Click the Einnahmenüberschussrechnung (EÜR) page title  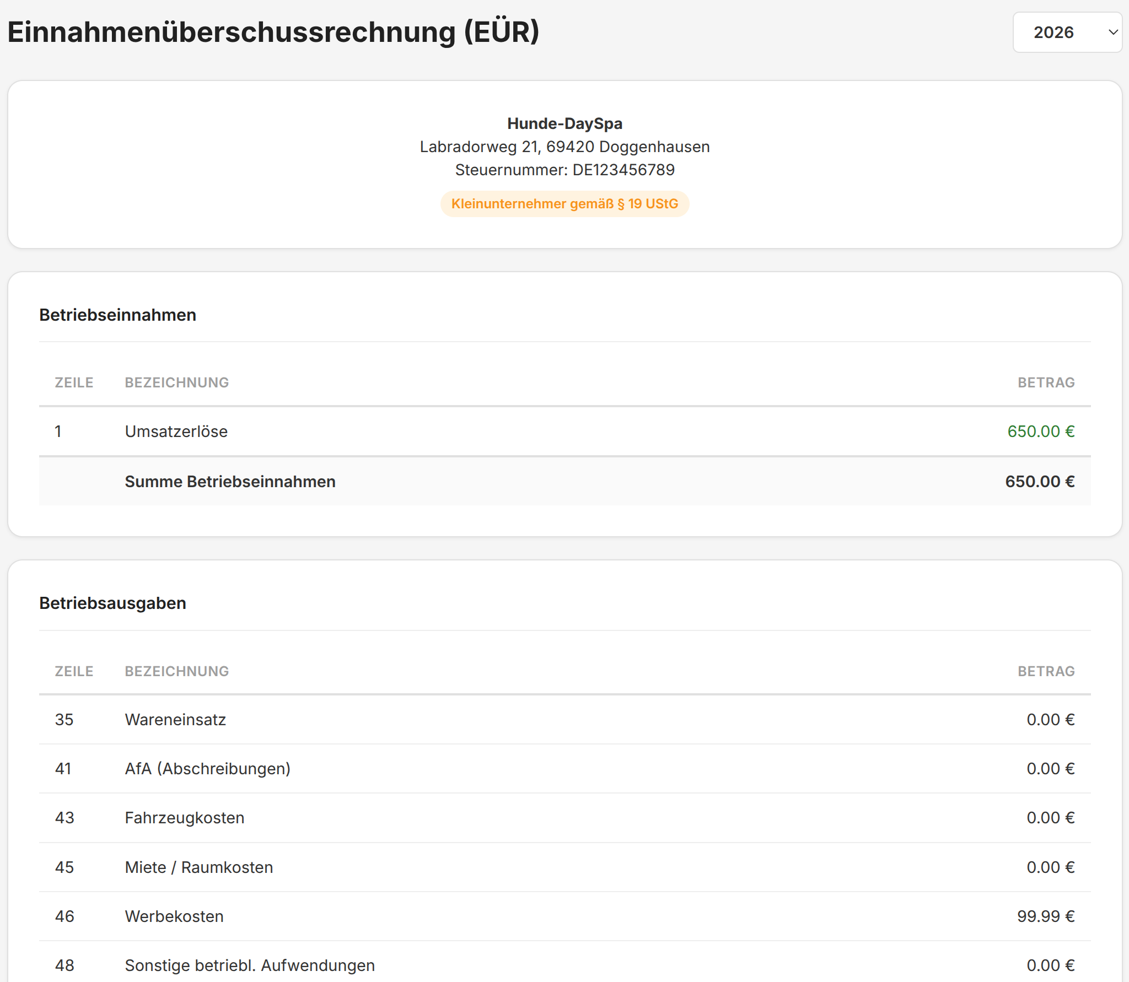coord(273,32)
